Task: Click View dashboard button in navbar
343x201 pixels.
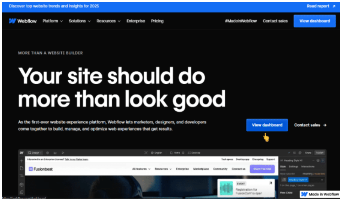Action: pos(314,21)
